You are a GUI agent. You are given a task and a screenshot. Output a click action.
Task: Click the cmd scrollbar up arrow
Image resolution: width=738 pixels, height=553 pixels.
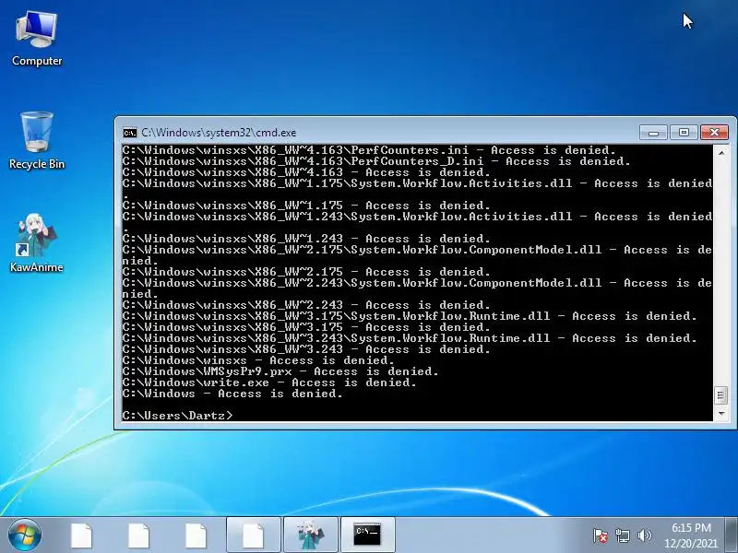coord(721,152)
